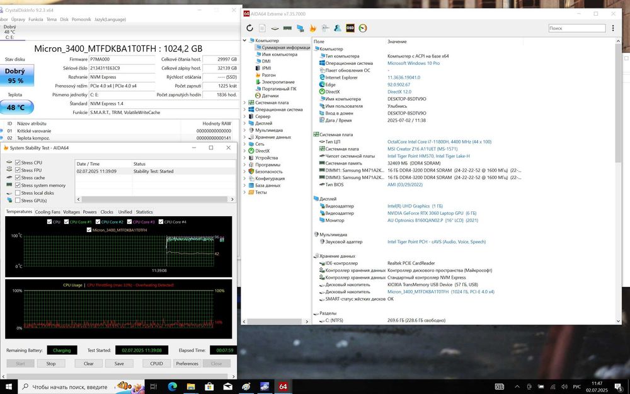Open Task View on the taskbar
Screen dimensions: 630x394
(154, 387)
